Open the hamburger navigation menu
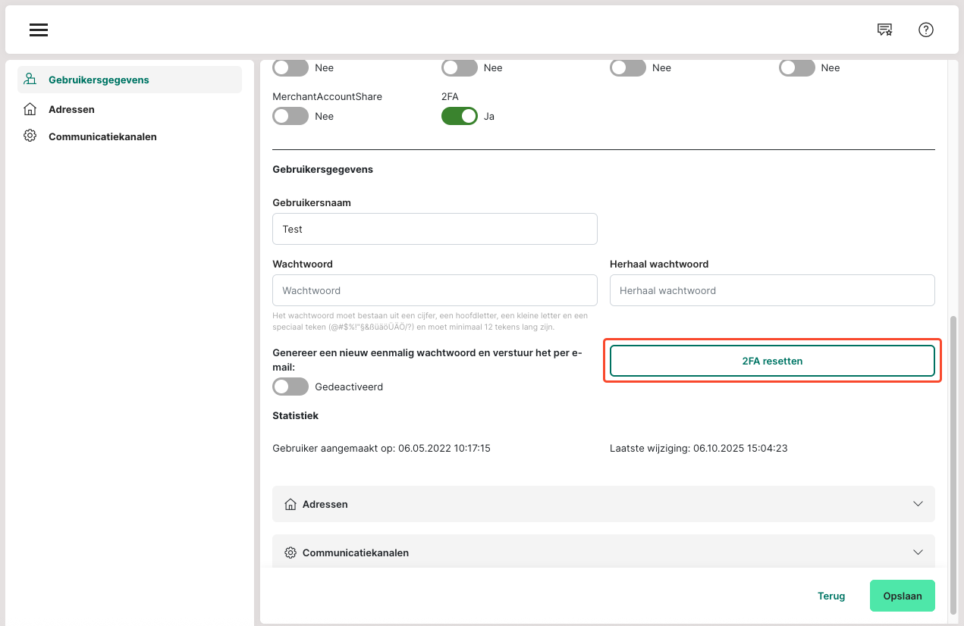964x626 pixels. pyautogui.click(x=39, y=30)
